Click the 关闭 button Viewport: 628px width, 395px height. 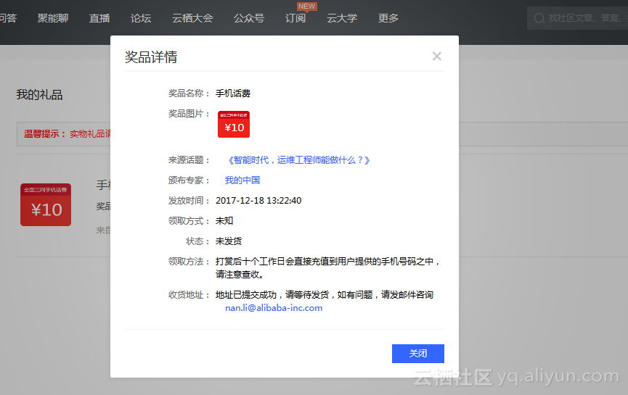click(417, 354)
